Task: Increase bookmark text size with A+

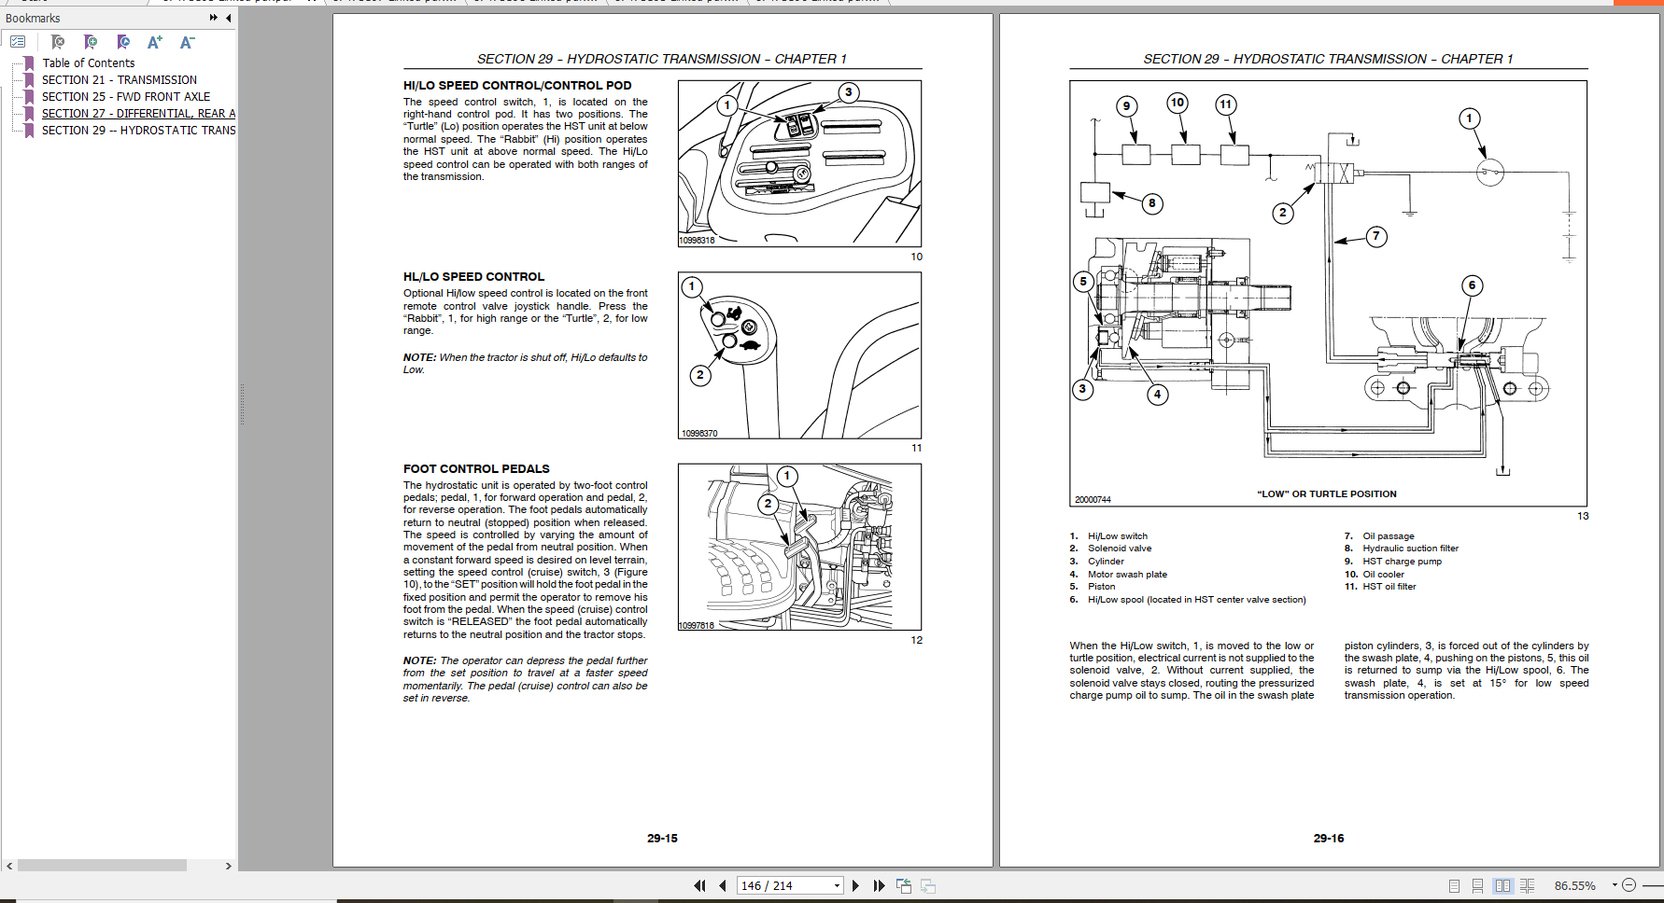Action: click(154, 42)
